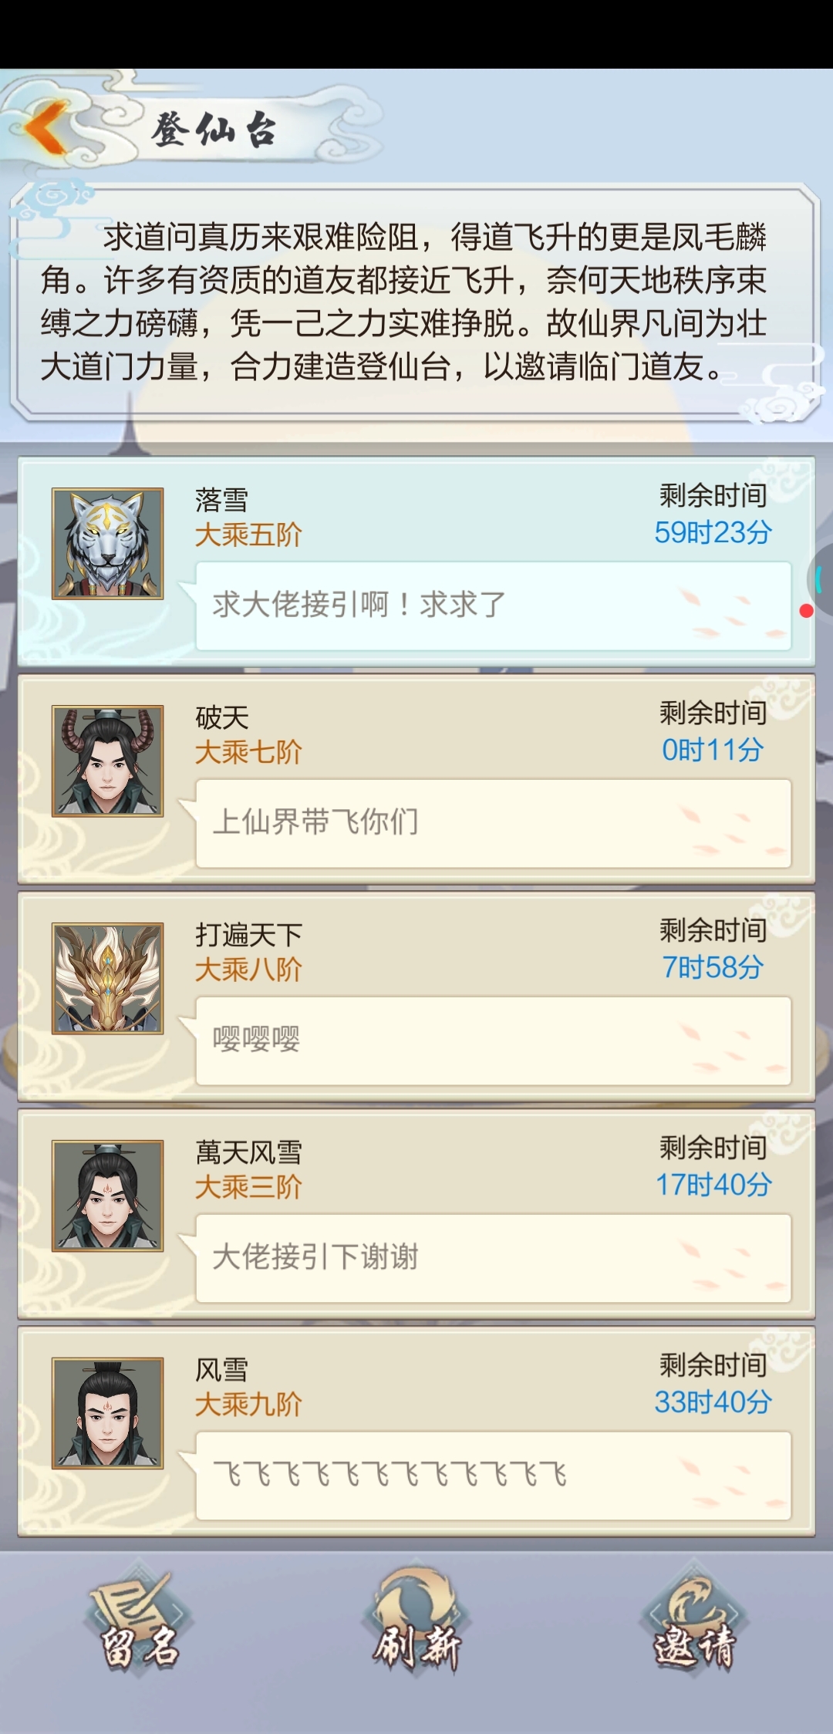The width and height of the screenshot is (833, 1734).
Task: Select 萬天风雪's character portrait
Action: coord(108,1196)
